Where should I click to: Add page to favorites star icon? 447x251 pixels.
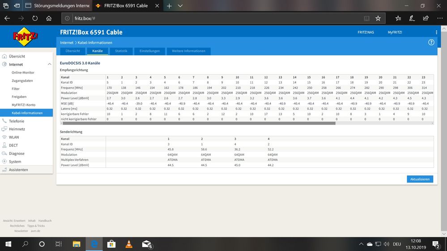(x=378, y=18)
